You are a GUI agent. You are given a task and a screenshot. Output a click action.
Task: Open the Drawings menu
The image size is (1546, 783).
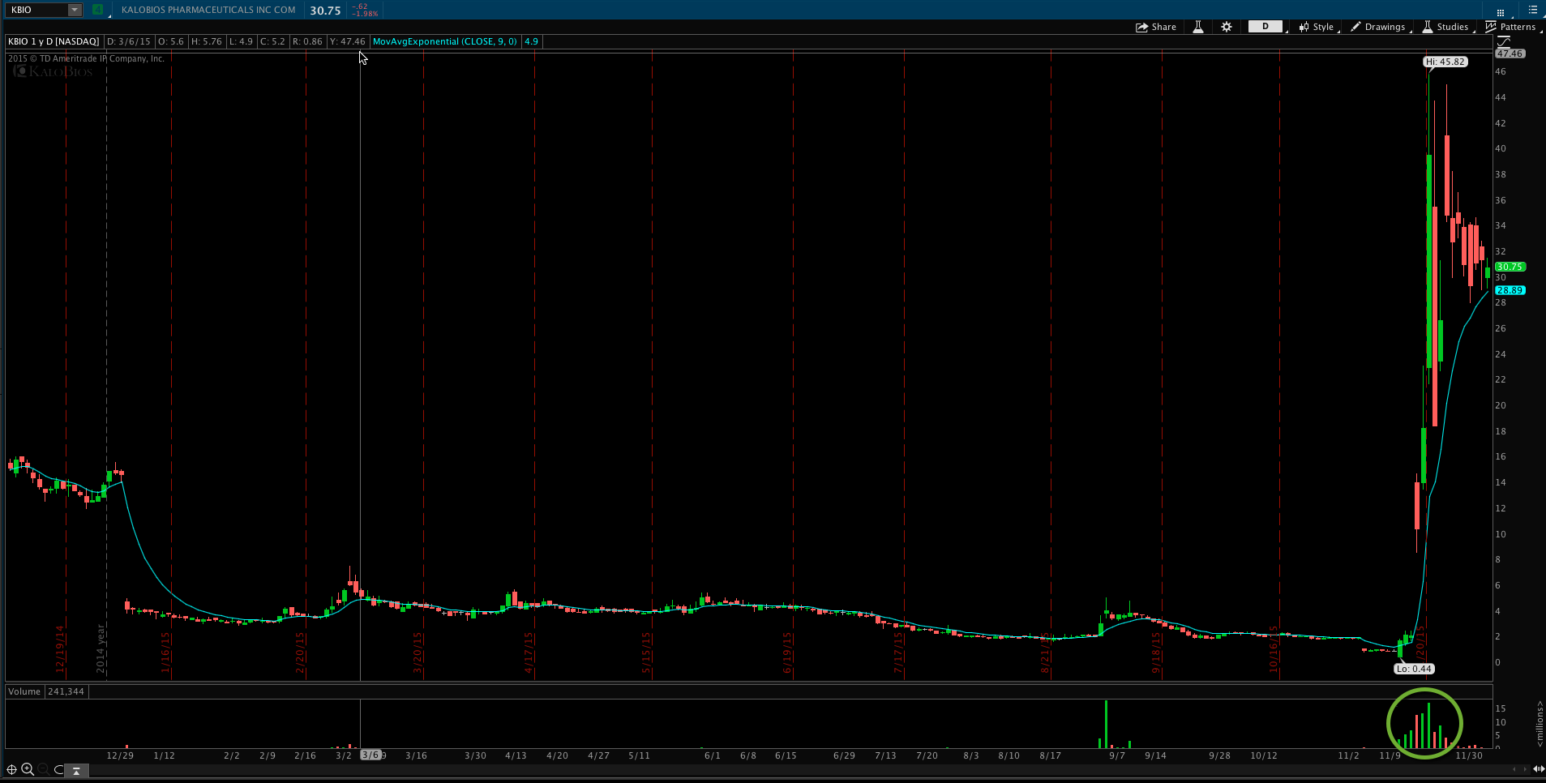(x=1379, y=27)
